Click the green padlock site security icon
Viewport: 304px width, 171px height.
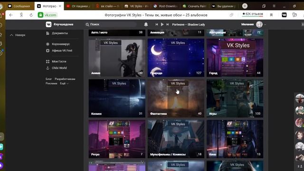[40, 15]
